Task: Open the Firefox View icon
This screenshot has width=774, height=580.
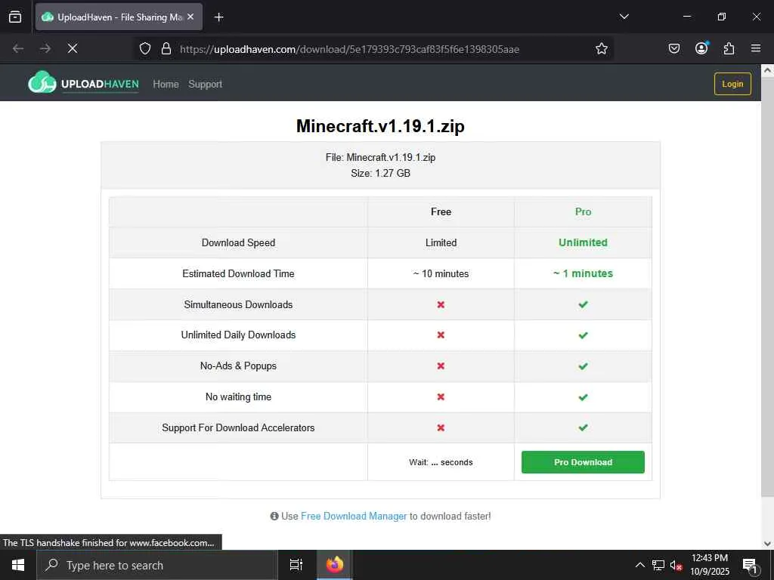Action: tap(15, 17)
